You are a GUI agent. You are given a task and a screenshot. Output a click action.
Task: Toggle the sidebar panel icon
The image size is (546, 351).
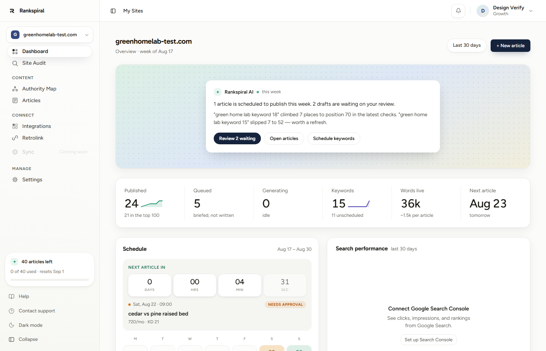click(113, 11)
